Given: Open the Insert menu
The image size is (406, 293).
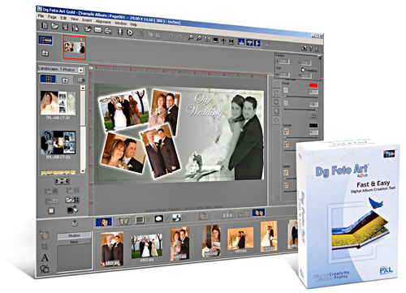Looking at the screenshot, I should pyautogui.click(x=87, y=20).
